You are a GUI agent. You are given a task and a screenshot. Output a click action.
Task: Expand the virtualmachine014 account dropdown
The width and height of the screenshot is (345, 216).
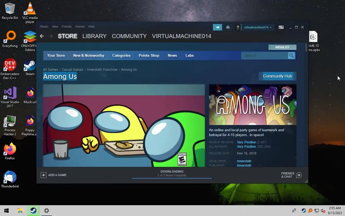(x=258, y=27)
